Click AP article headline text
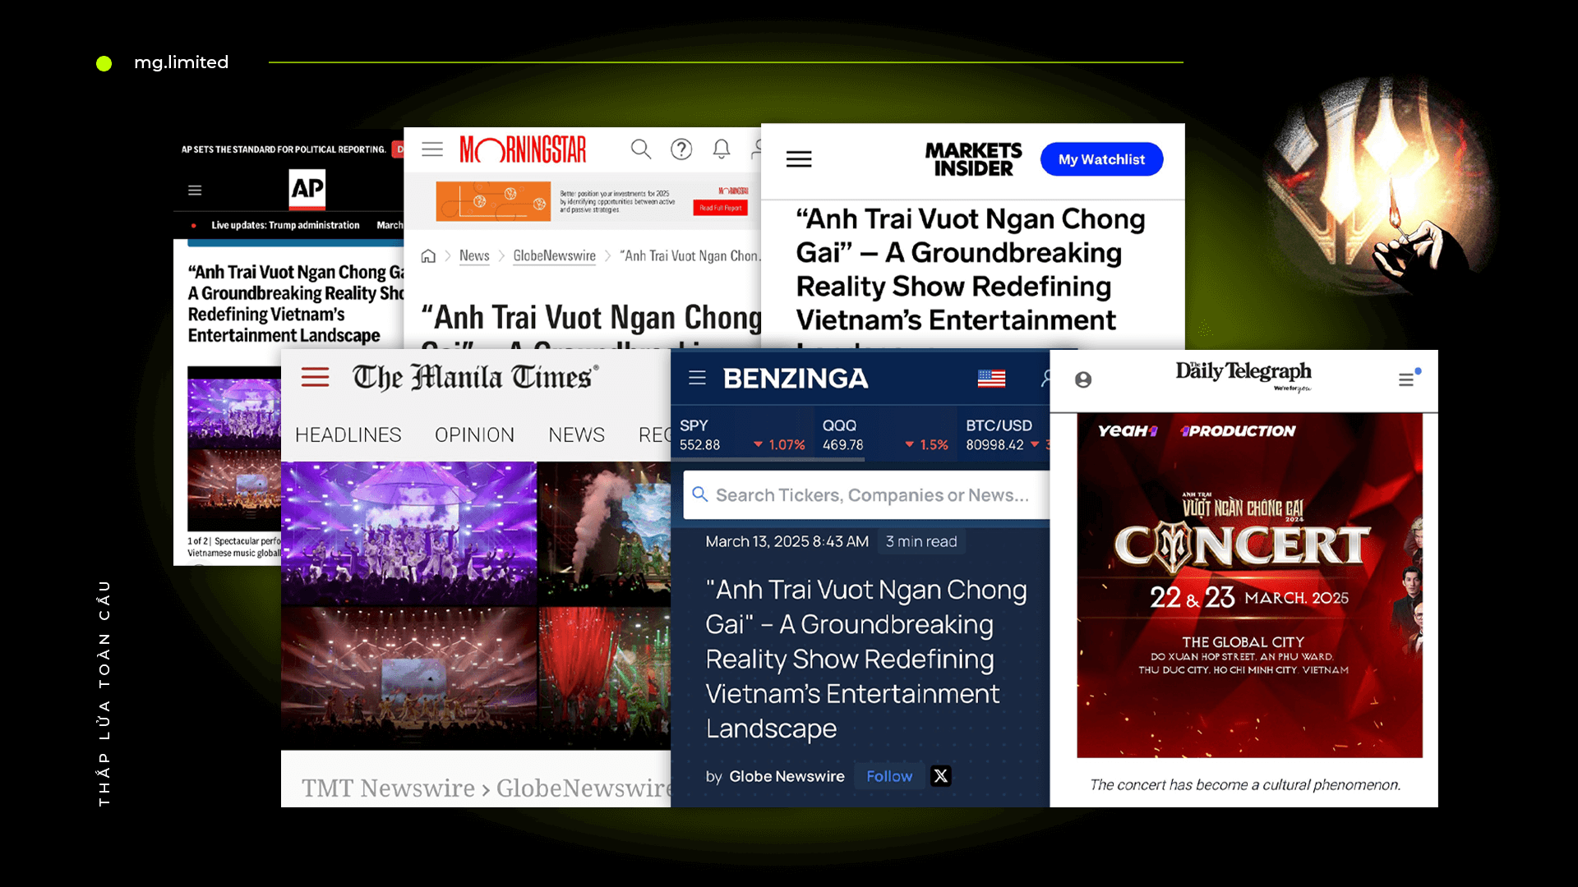This screenshot has width=1578, height=887. pyautogui.click(x=296, y=303)
